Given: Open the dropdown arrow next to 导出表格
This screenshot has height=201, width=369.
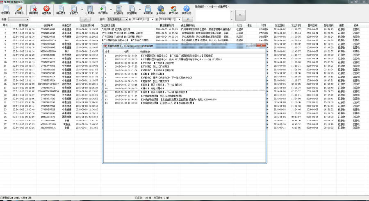Looking at the screenshot, I should [x=111, y=10].
